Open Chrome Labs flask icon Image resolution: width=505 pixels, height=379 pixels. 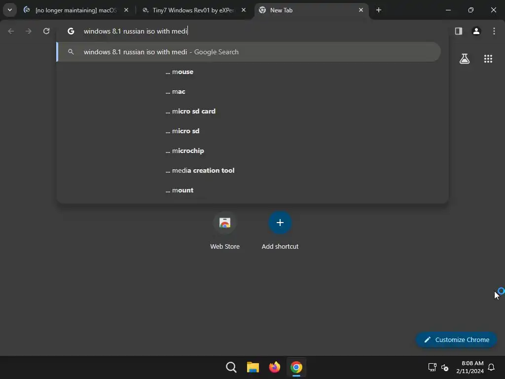(465, 59)
